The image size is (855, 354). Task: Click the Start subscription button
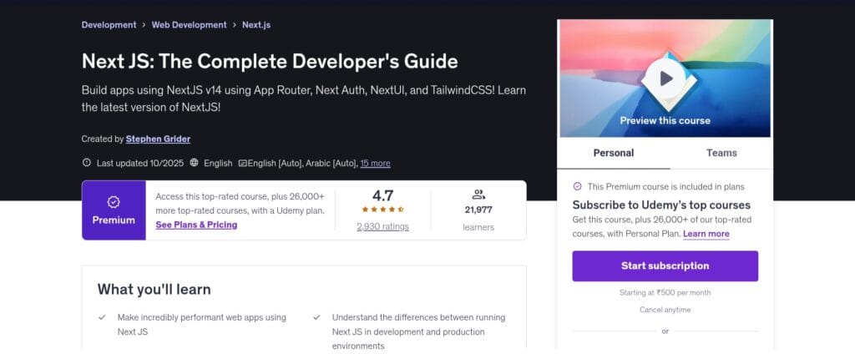click(665, 265)
